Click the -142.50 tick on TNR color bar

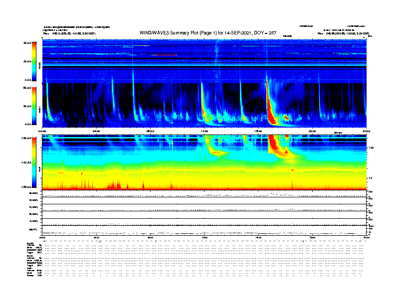pyautogui.click(x=26, y=162)
